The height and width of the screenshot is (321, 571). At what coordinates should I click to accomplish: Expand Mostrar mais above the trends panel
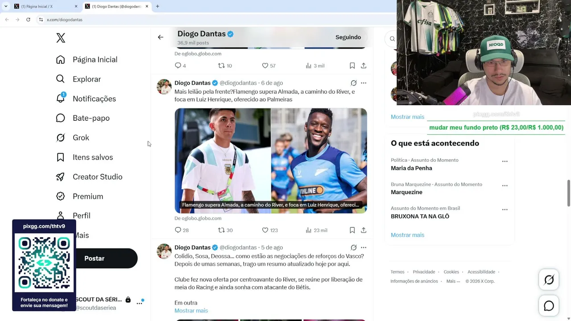[407, 117]
